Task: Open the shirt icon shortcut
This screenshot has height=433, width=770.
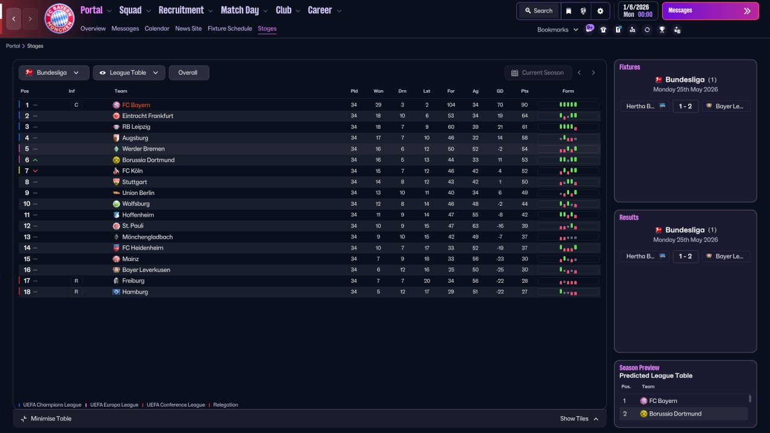Action: pyautogui.click(x=603, y=29)
